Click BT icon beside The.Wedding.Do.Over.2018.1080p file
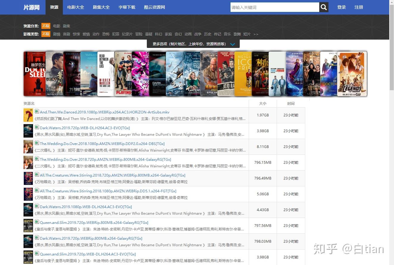 [37, 143]
